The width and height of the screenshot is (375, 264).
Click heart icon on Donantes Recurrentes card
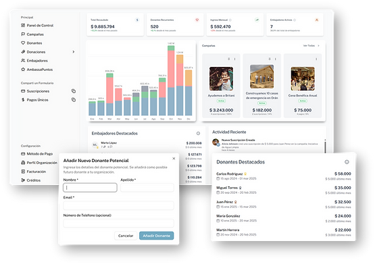pos(197,20)
